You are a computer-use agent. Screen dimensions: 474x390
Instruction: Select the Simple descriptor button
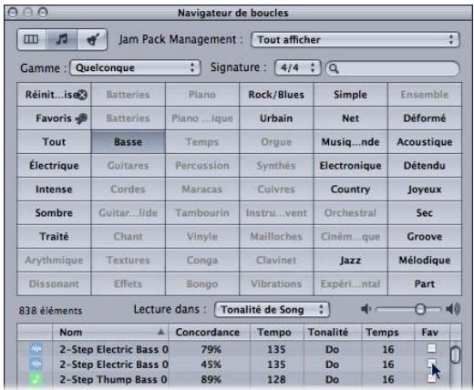[350, 95]
